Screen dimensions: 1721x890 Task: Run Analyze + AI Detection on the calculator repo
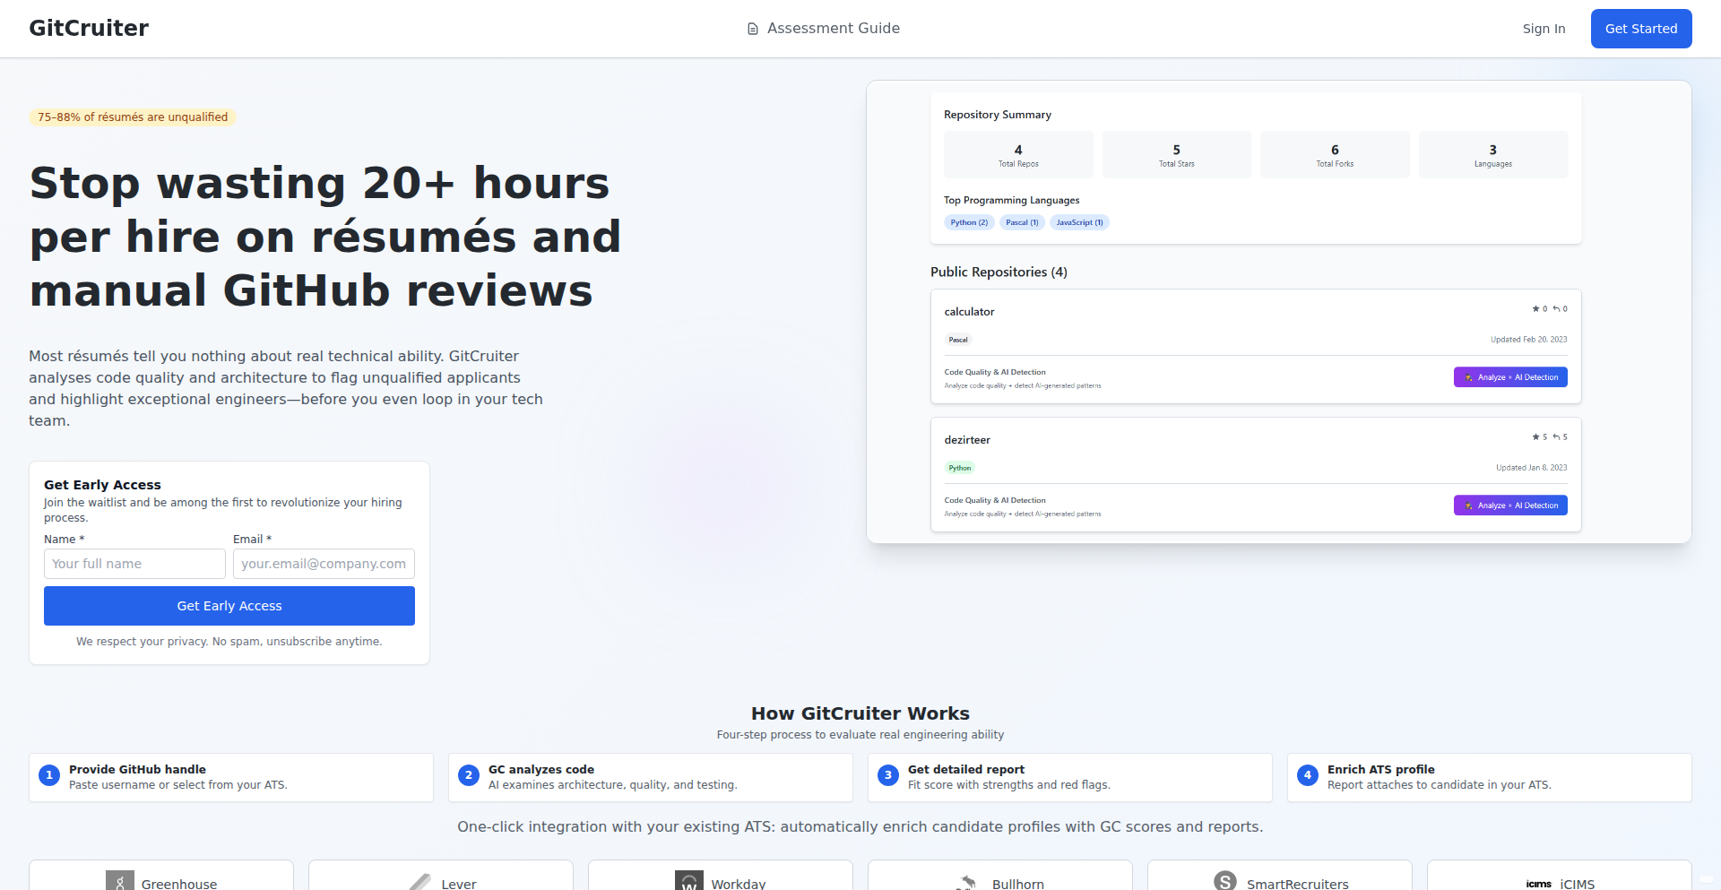1510,376
